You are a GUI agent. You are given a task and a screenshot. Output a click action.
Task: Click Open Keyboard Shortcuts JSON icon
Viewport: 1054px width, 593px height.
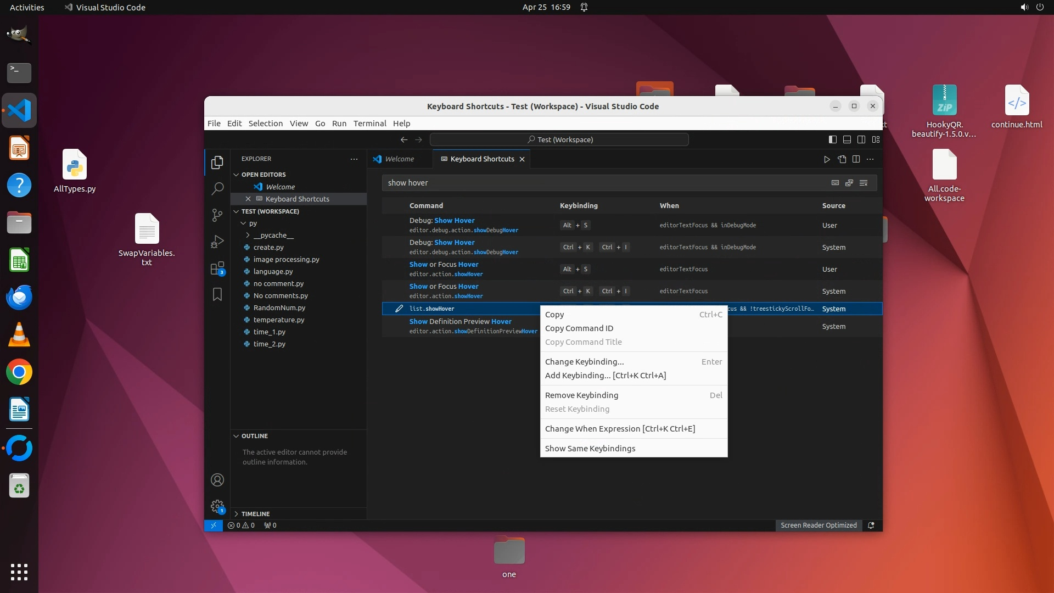pos(842,159)
